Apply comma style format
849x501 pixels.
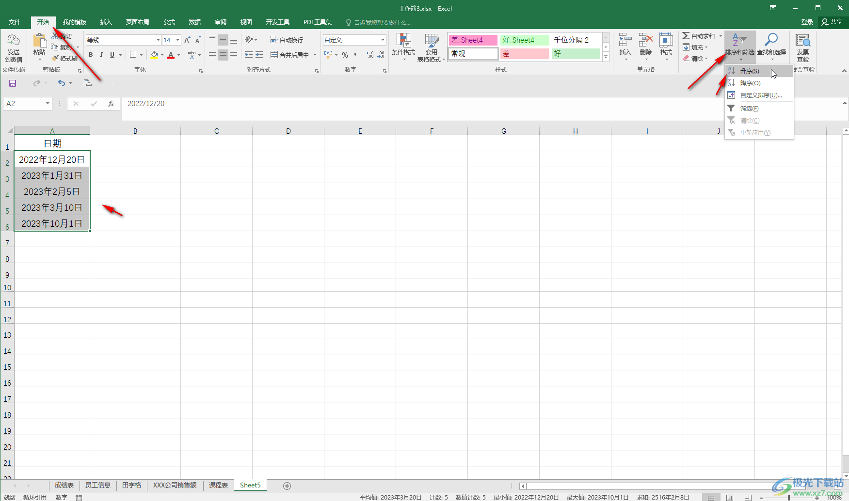click(355, 55)
